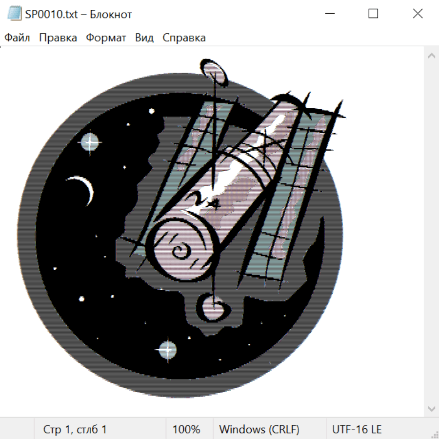
Task: Open the Правка menu
Action: [x=58, y=38]
